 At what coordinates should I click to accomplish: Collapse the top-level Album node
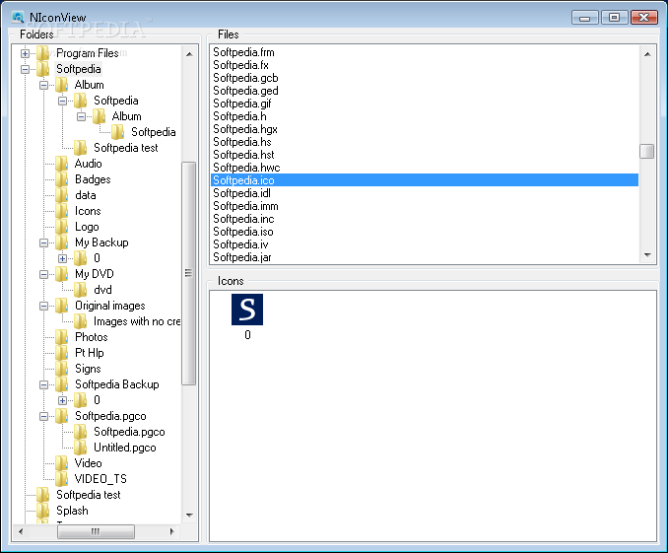[x=43, y=86]
